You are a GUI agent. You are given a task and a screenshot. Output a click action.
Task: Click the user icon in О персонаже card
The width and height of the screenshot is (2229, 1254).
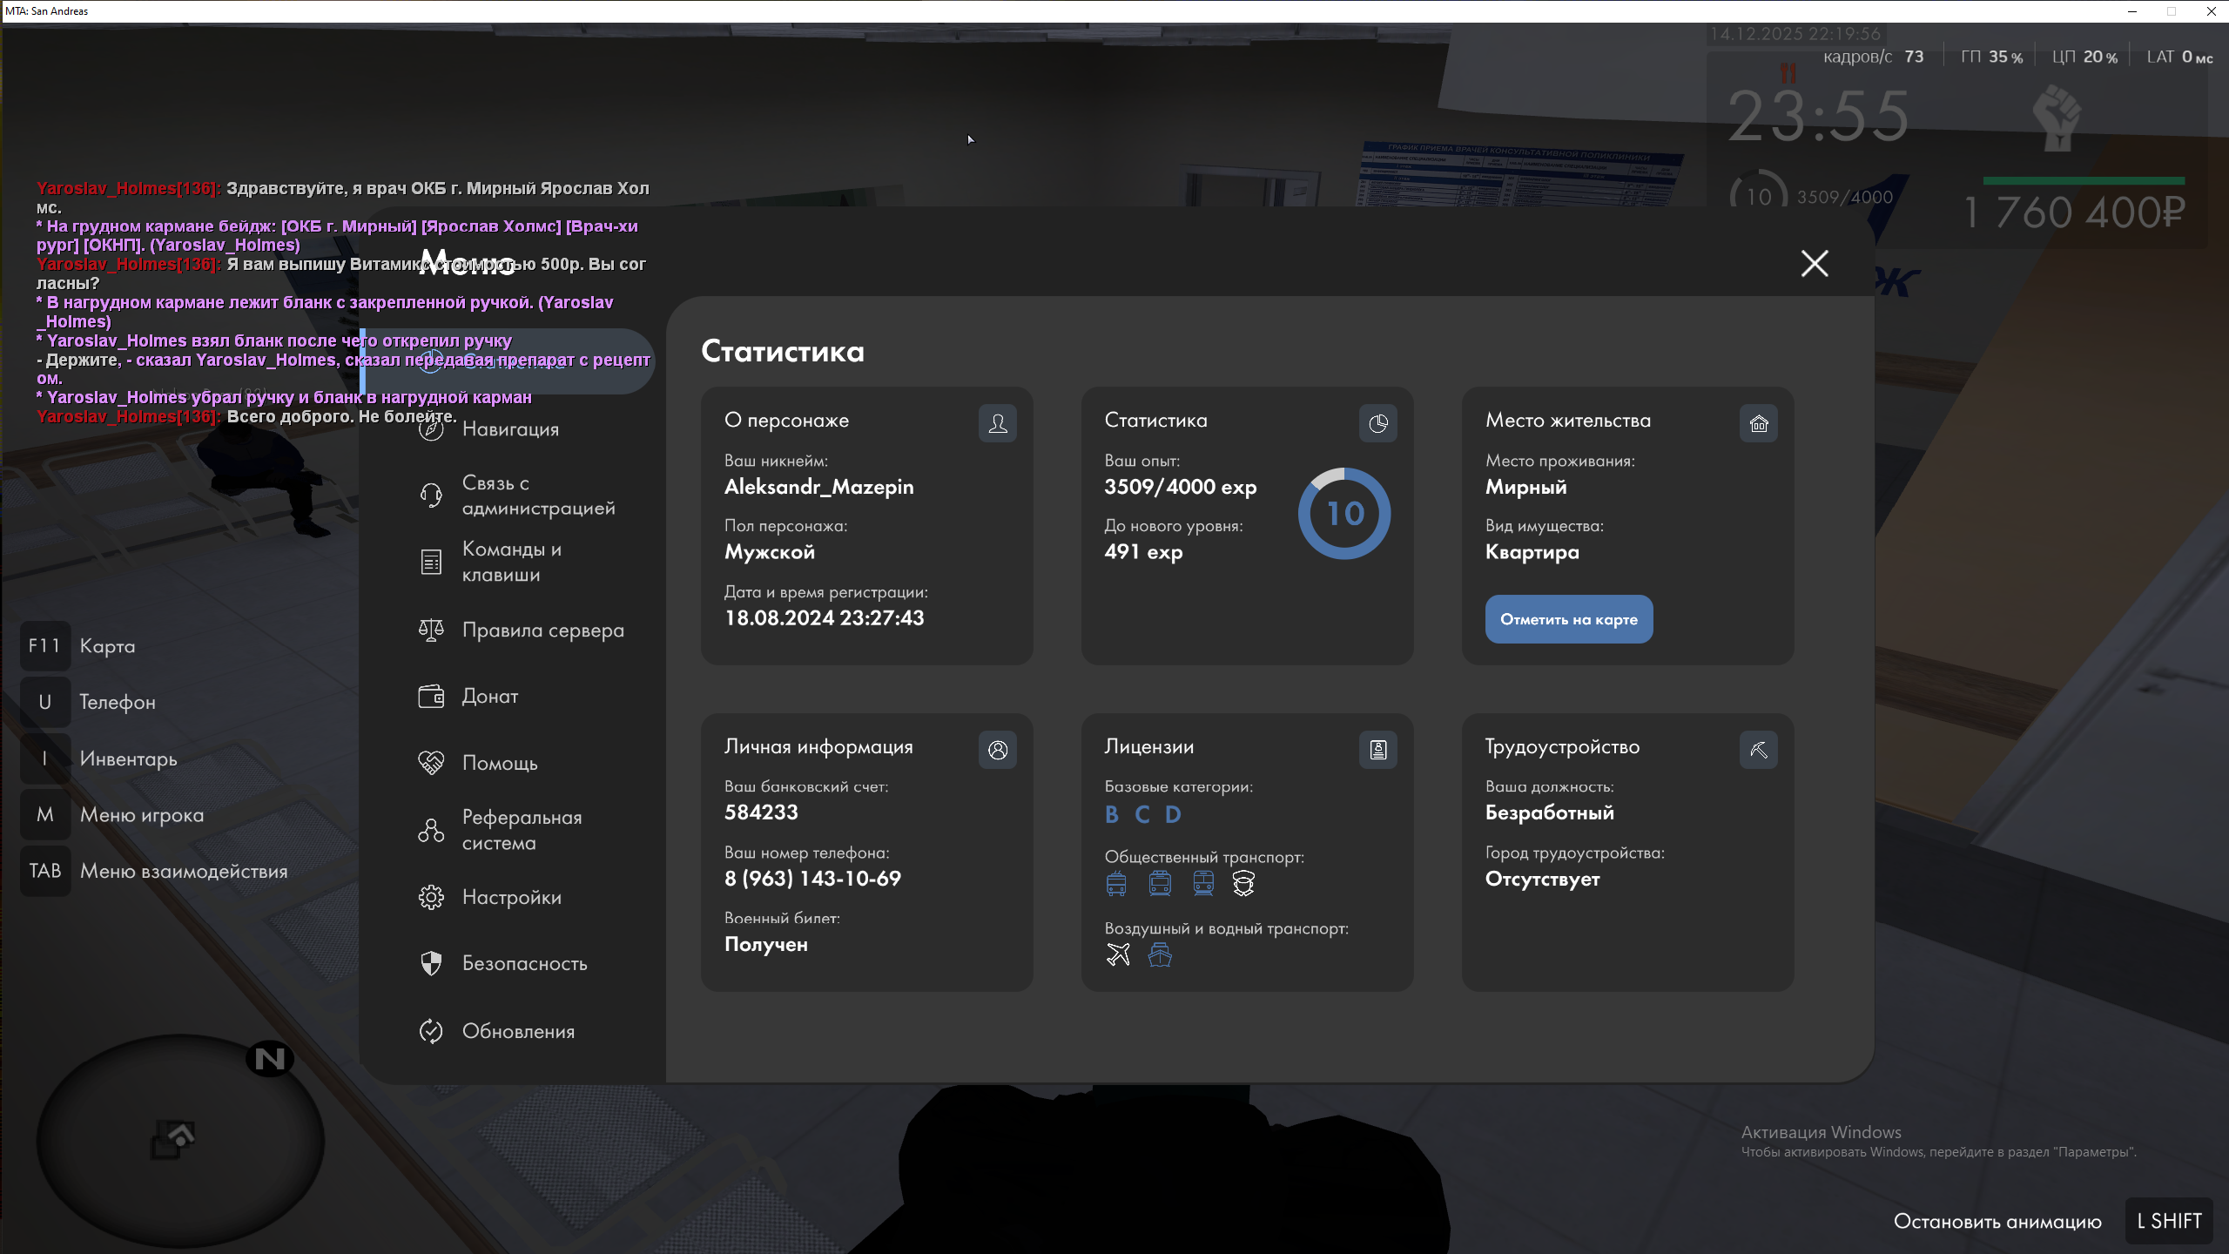pos(997,423)
